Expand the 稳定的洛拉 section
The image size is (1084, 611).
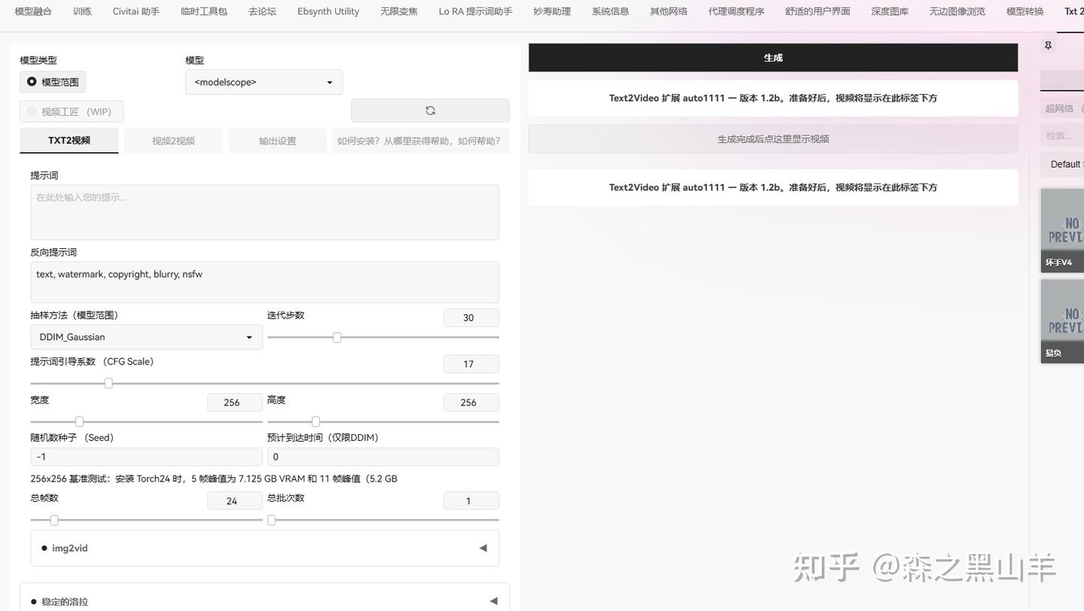point(493,600)
